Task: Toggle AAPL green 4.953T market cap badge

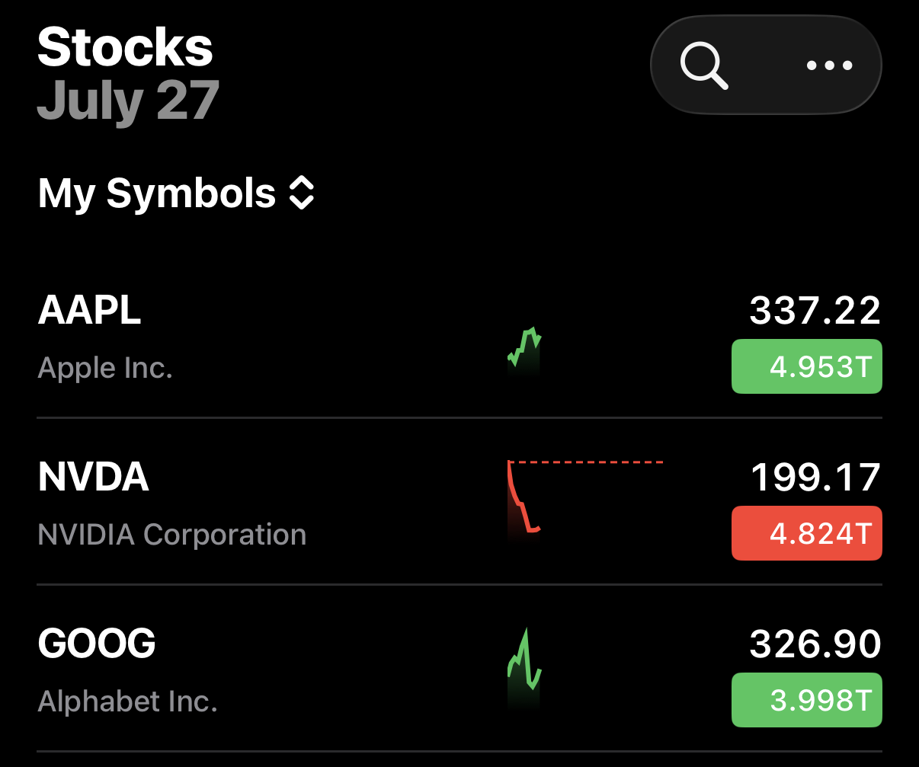Action: [x=807, y=366]
